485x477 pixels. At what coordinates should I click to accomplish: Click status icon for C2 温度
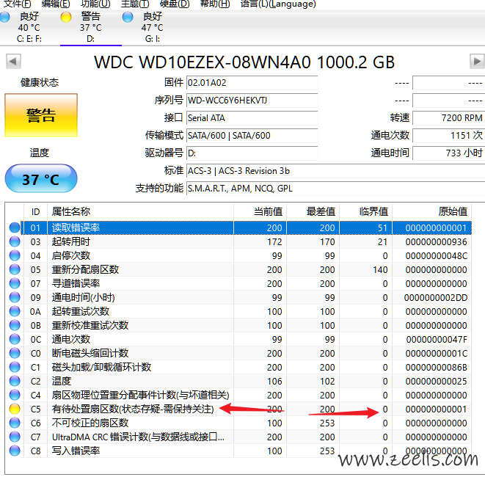click(15, 381)
